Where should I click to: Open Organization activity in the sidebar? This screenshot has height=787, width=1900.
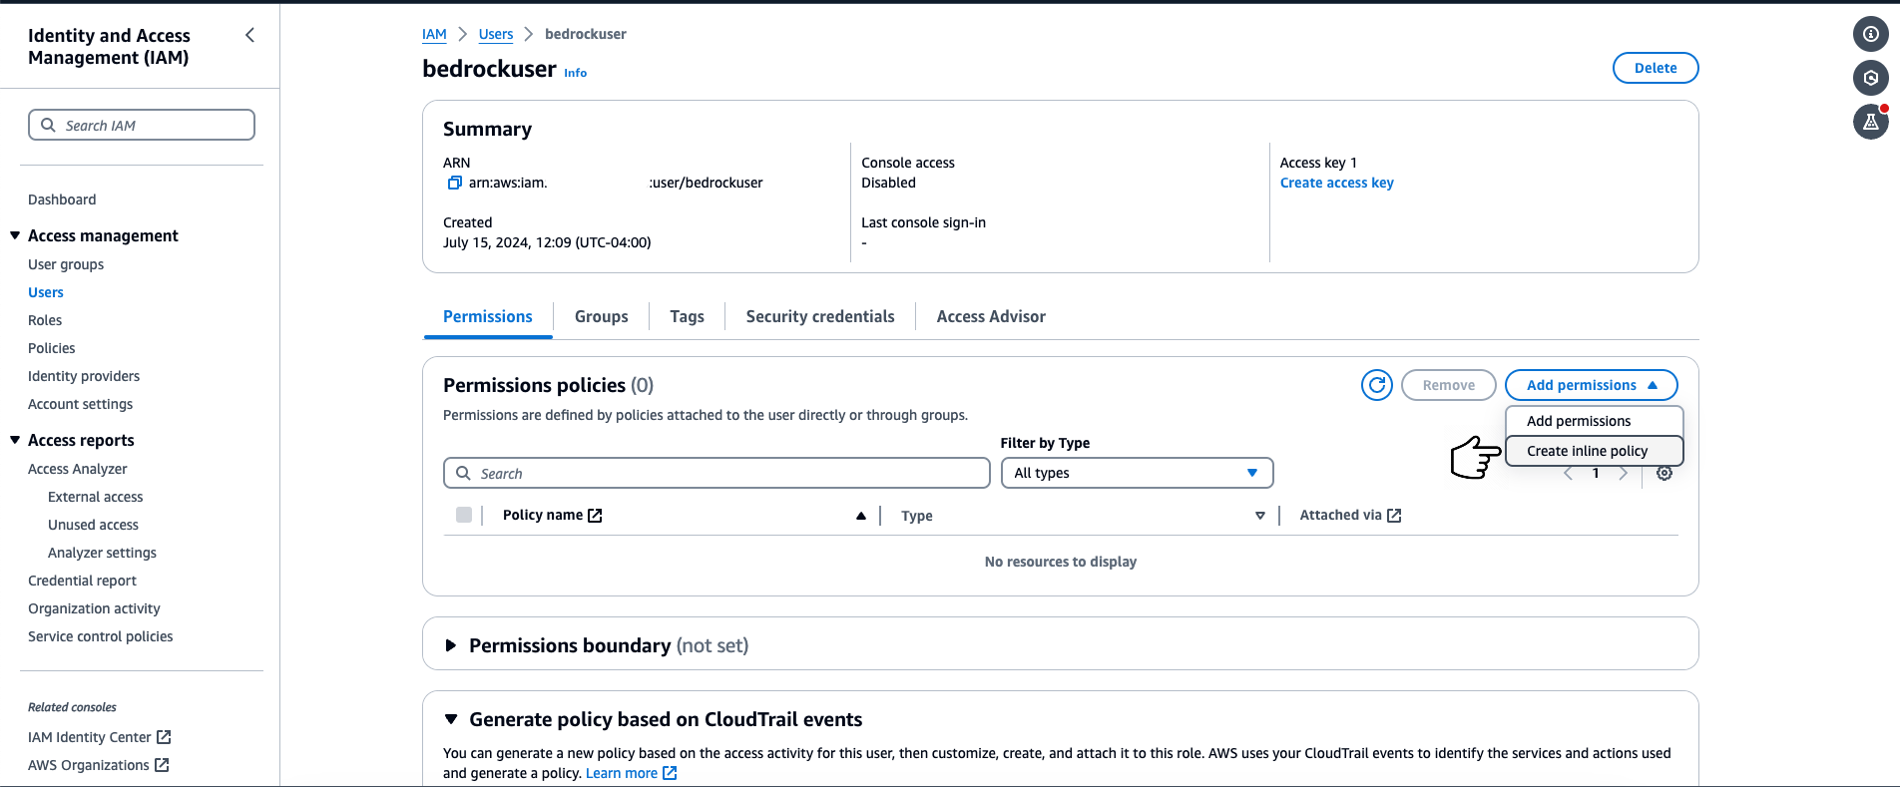(x=94, y=608)
